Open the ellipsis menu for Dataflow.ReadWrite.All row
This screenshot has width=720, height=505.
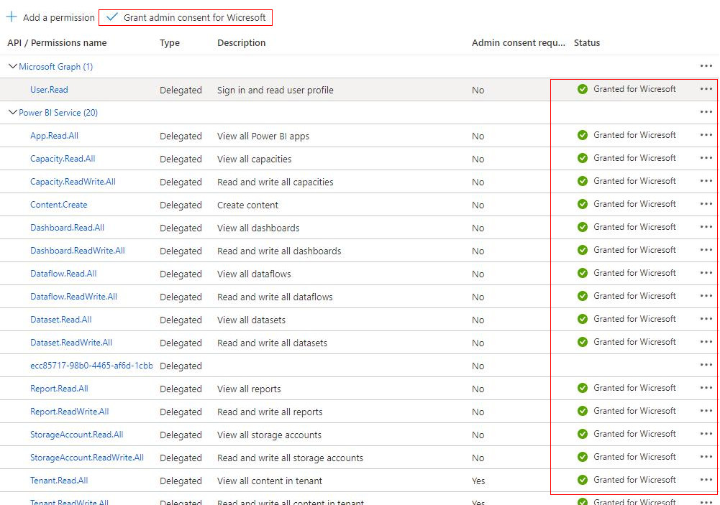pos(706,296)
